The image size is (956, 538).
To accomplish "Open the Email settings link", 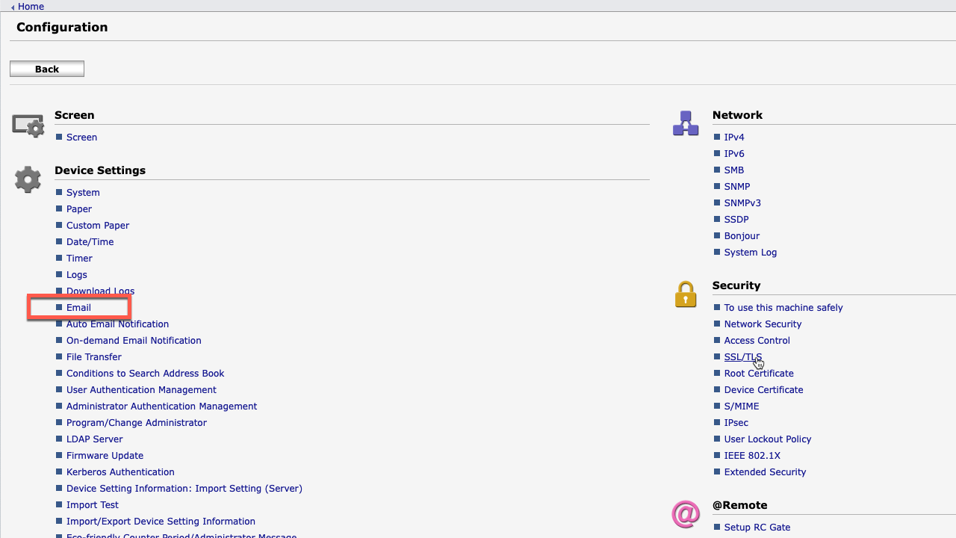I will (78, 308).
